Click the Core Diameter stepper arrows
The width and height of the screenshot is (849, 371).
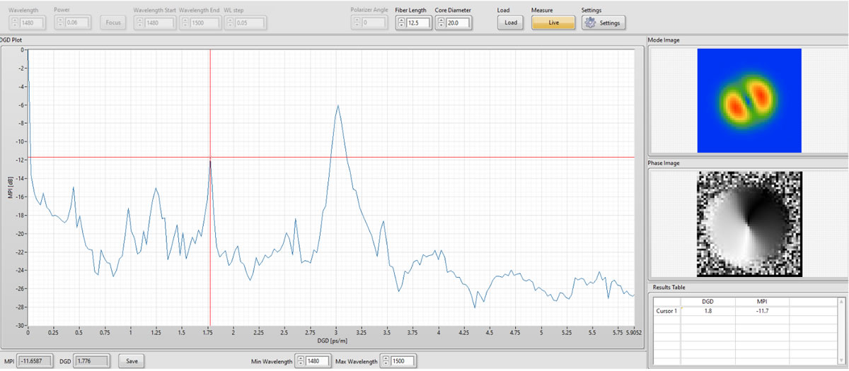point(440,23)
